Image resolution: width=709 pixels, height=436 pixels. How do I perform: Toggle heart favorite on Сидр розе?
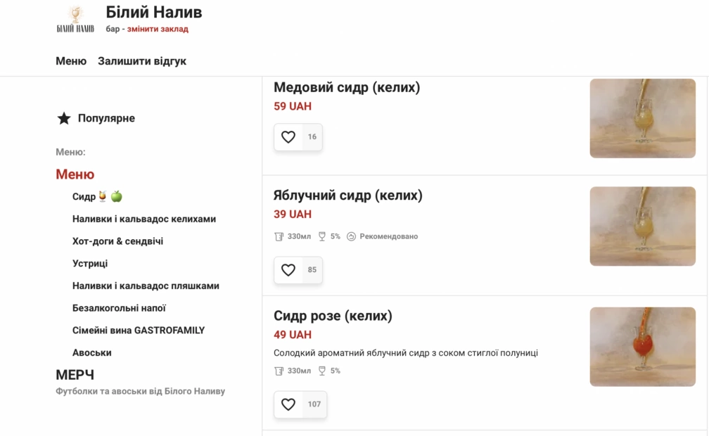tap(288, 404)
